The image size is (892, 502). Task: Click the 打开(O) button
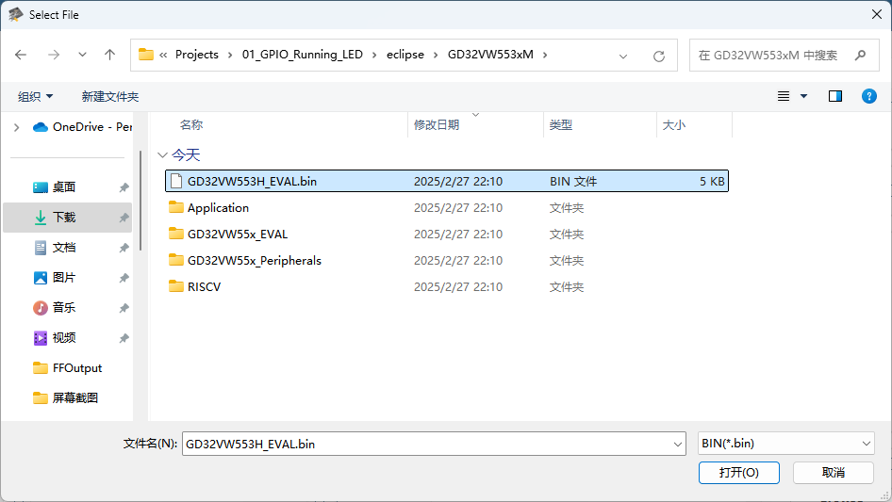[x=739, y=473]
